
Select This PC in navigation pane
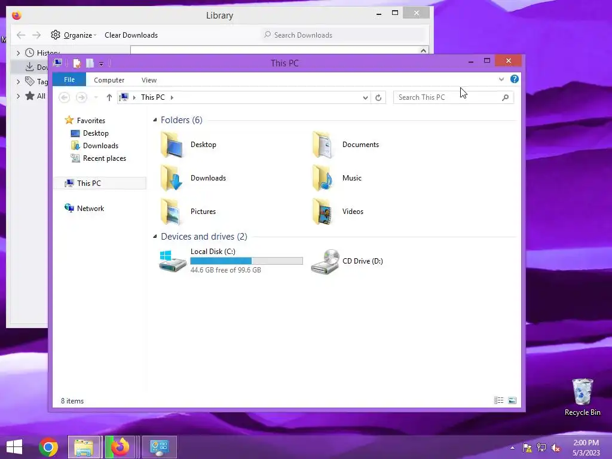tap(100, 183)
